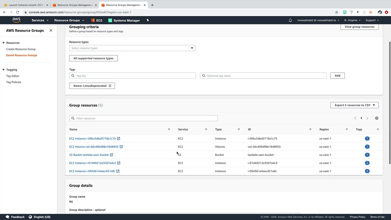Screen dimensions: 391x220
Task: Go back in browser history
Action: [4, 12]
